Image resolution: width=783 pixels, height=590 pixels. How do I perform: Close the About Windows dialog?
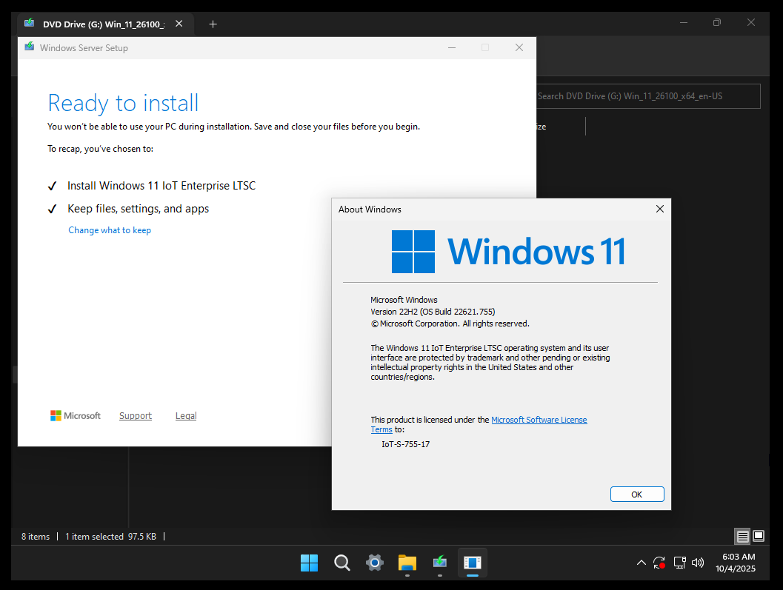659,209
